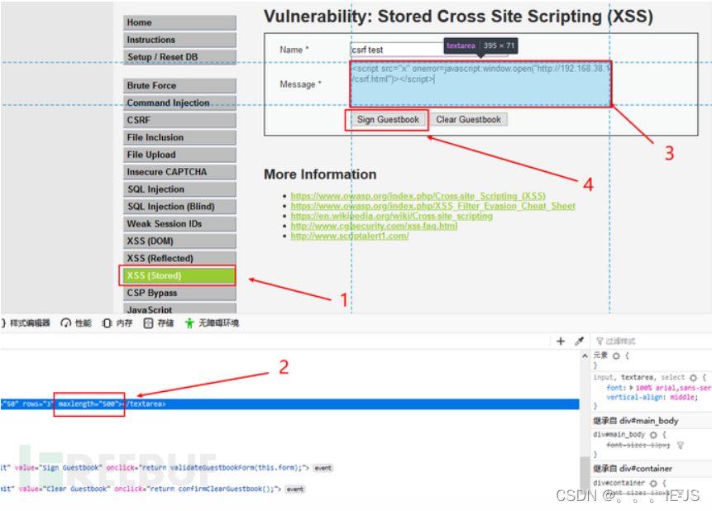The image size is (712, 511).
Task: Open the OWASP Cross-site Scripting link
Action: [418, 196]
